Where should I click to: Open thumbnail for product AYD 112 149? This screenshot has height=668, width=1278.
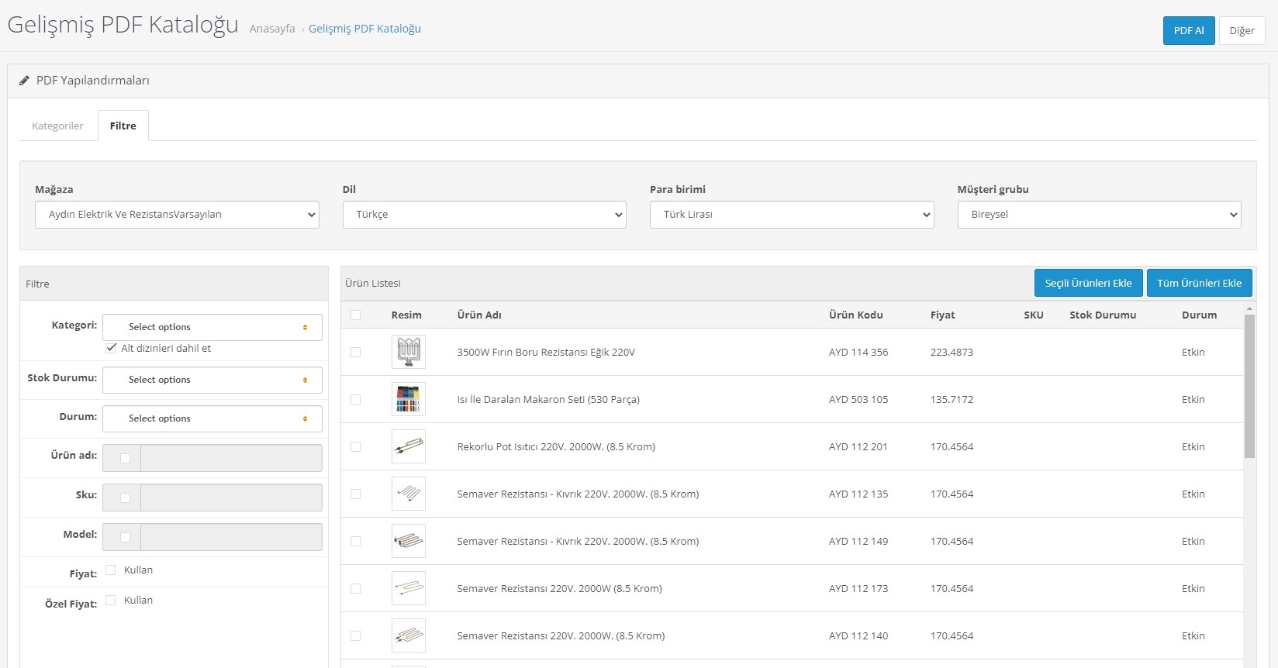coord(409,541)
